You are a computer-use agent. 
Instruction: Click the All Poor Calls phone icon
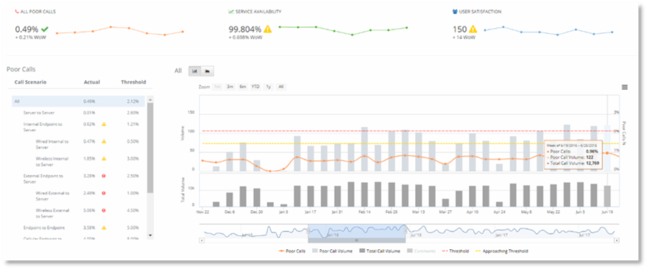tap(17, 12)
